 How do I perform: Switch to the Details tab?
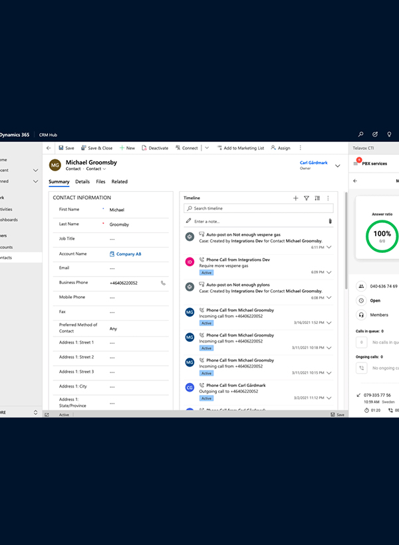[x=82, y=182]
